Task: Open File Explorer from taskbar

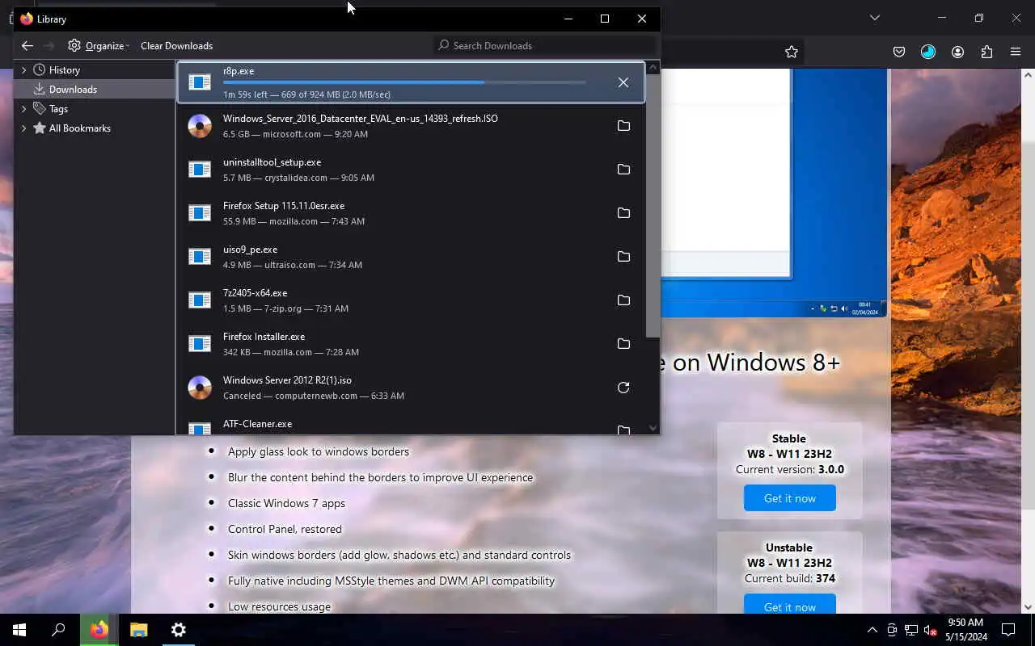Action: (138, 630)
